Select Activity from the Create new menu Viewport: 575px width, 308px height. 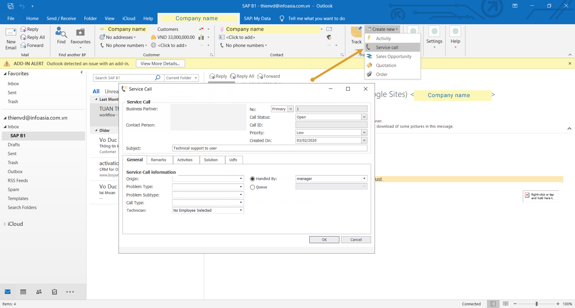point(392,38)
